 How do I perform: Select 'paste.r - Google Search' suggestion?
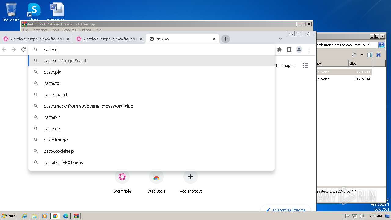coord(151,61)
